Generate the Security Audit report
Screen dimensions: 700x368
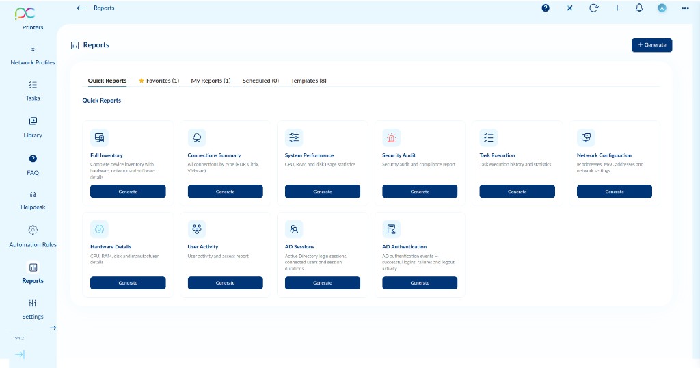[420, 192]
